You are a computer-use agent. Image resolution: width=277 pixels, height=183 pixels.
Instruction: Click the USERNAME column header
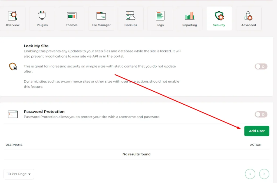coord(14,145)
